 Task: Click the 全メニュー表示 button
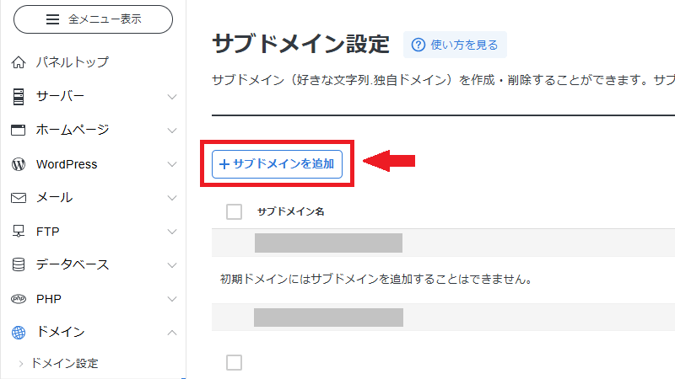pyautogui.click(x=93, y=19)
